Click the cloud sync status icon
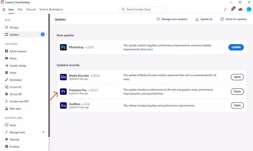This screenshot has height=151, width=253. tap(240, 9)
